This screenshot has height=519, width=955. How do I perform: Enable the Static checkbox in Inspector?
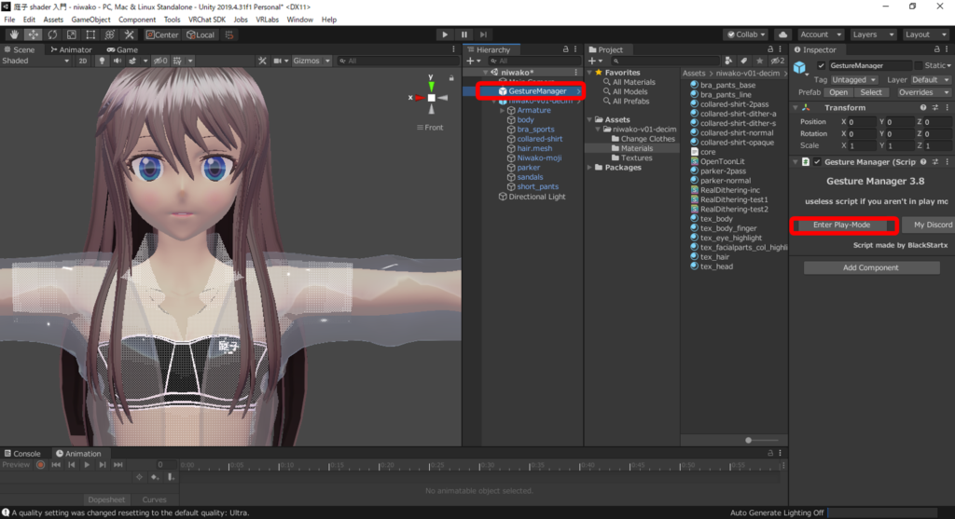[919, 66]
